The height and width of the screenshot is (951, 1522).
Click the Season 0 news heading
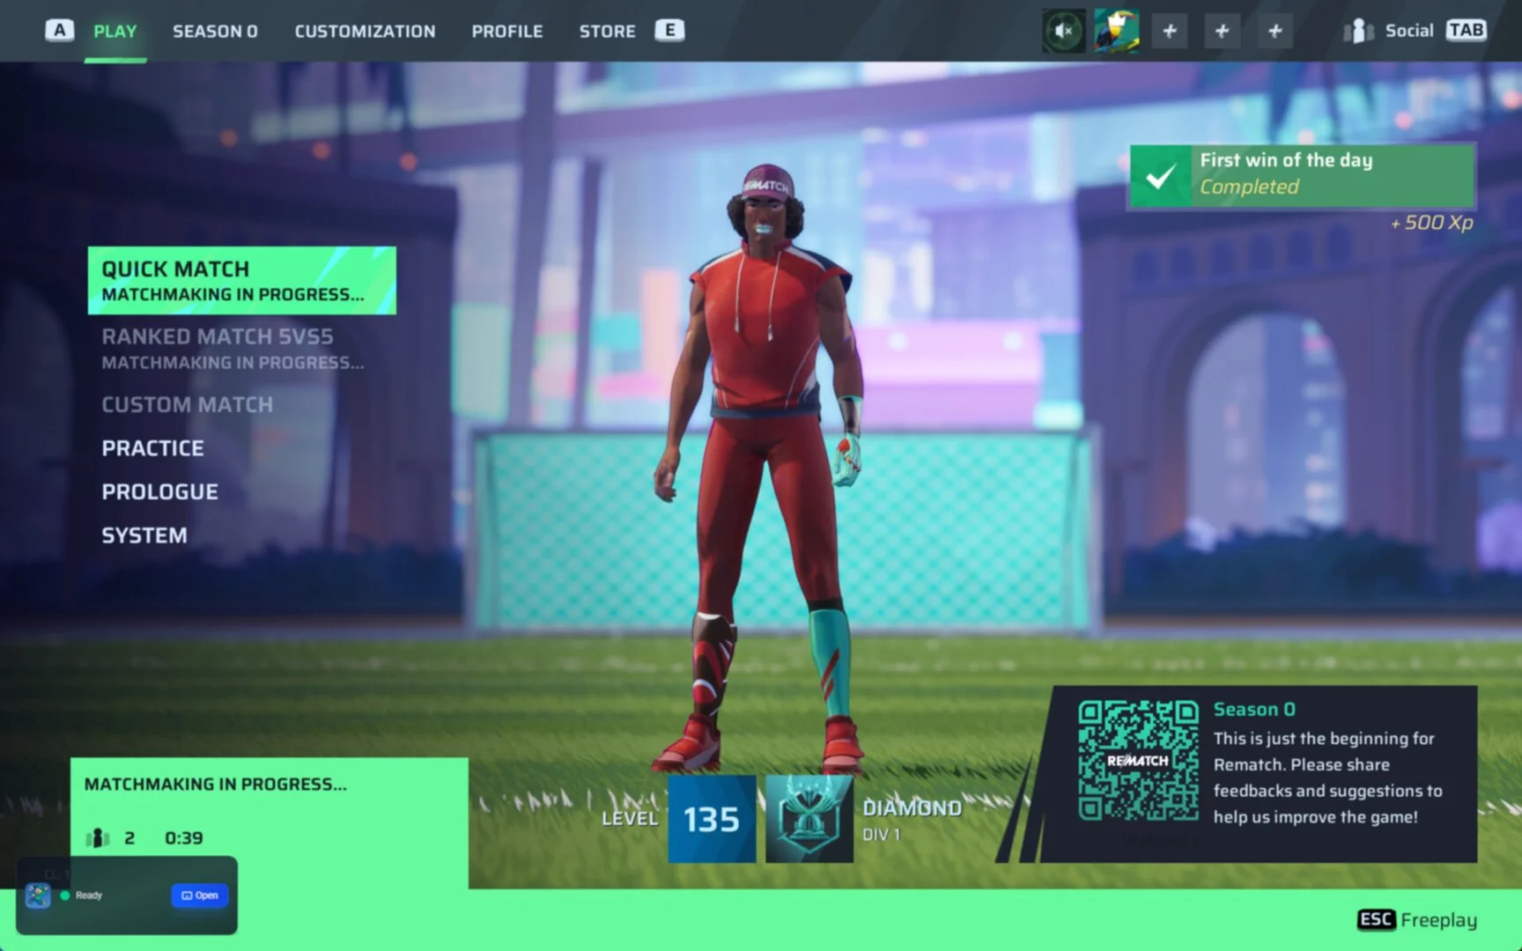point(1254,710)
